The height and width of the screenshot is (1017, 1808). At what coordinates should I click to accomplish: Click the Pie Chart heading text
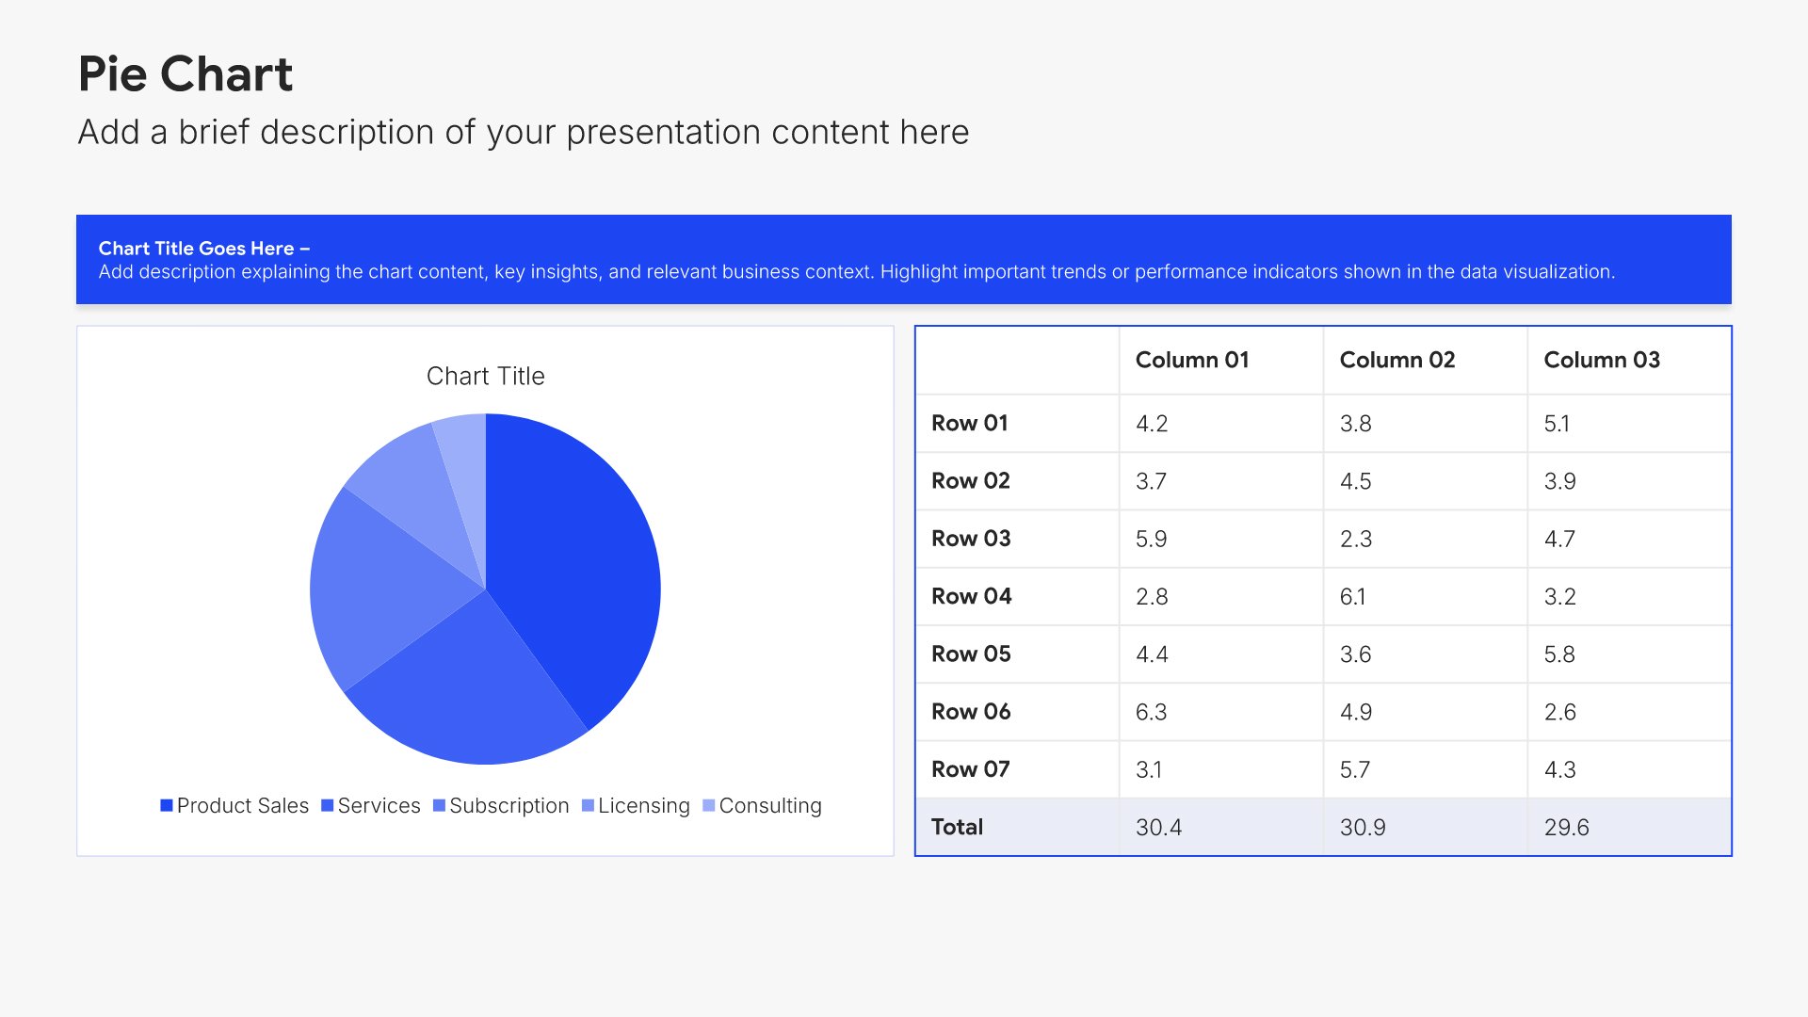[186, 73]
